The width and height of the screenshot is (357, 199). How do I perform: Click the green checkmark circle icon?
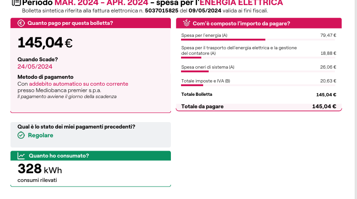(x=21, y=135)
